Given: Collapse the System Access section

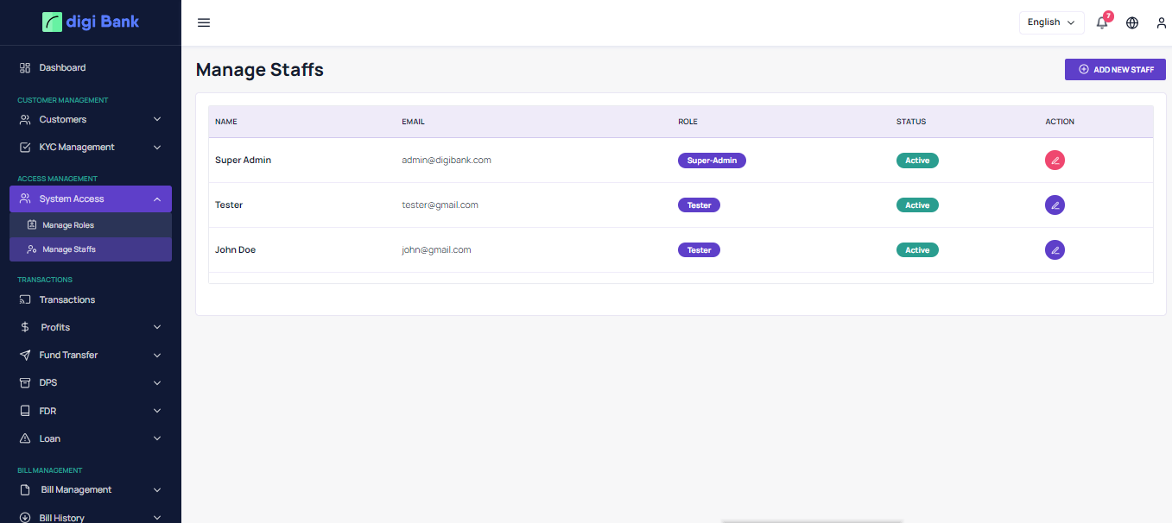Looking at the screenshot, I should pos(90,199).
